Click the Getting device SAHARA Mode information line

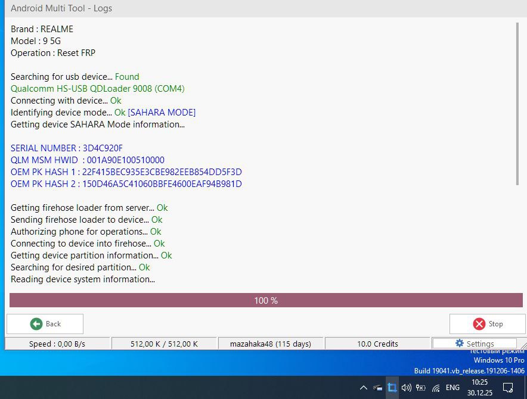pos(97,124)
